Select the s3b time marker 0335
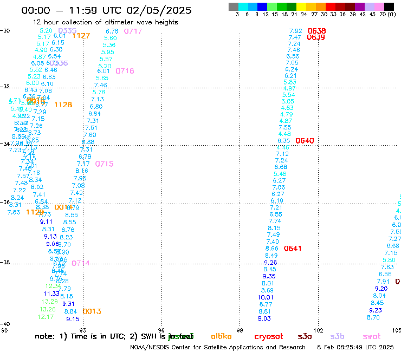Screen dimensions: 401x352 [x=67, y=31]
